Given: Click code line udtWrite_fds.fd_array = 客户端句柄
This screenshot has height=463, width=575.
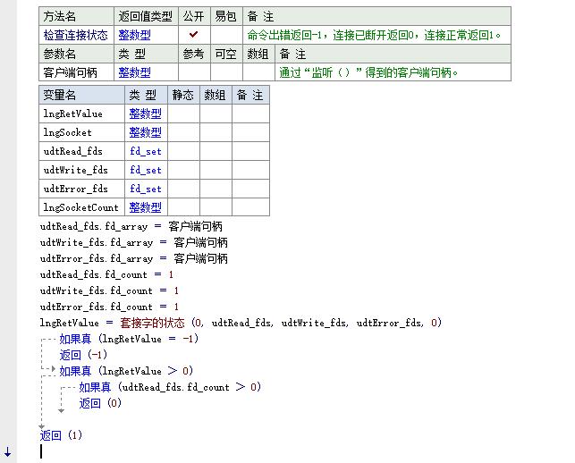Looking at the screenshot, I should pos(134,243).
